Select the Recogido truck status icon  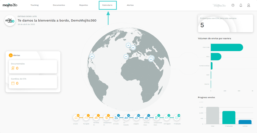point(86,118)
